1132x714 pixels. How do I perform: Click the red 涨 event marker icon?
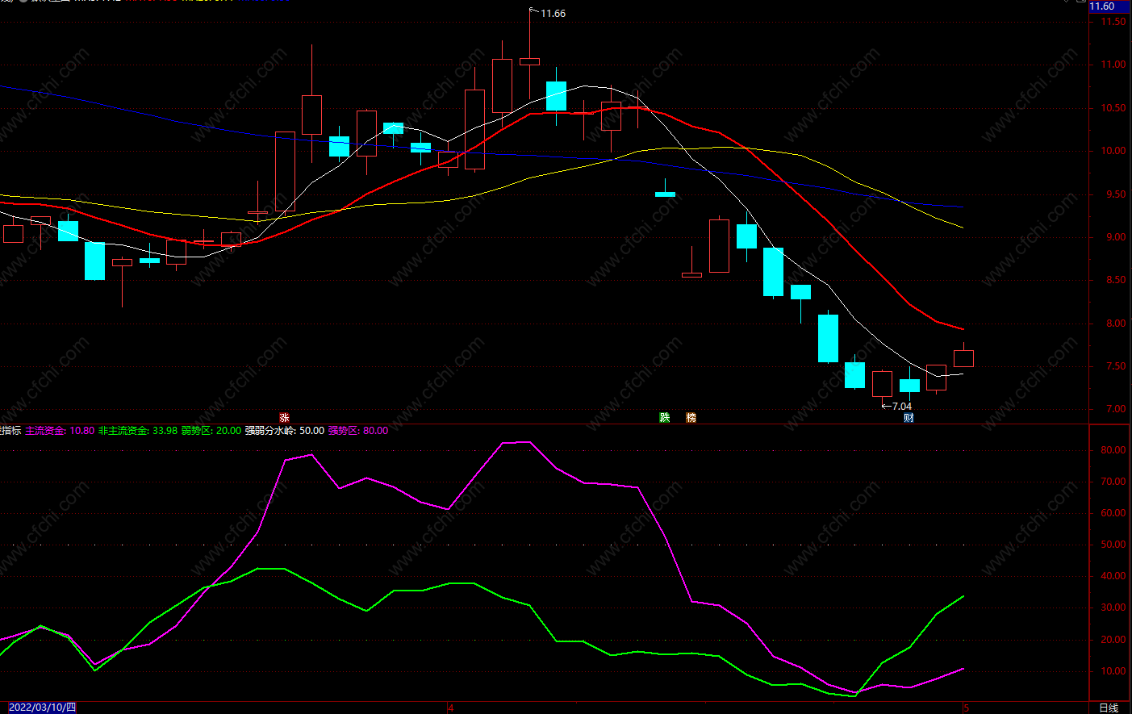coord(284,417)
